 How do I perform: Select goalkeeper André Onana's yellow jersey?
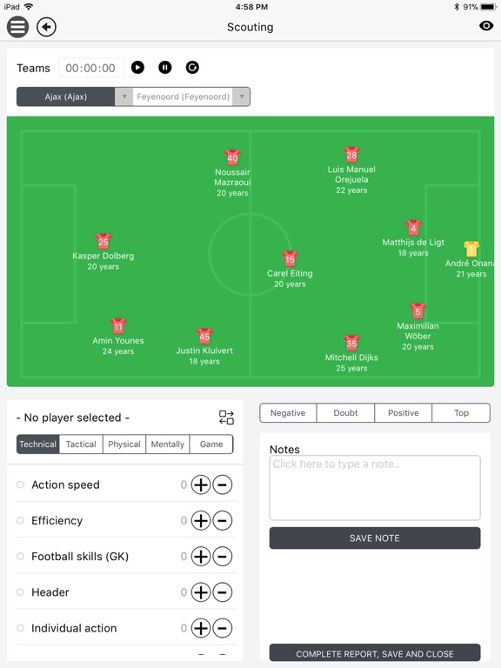pos(471,249)
